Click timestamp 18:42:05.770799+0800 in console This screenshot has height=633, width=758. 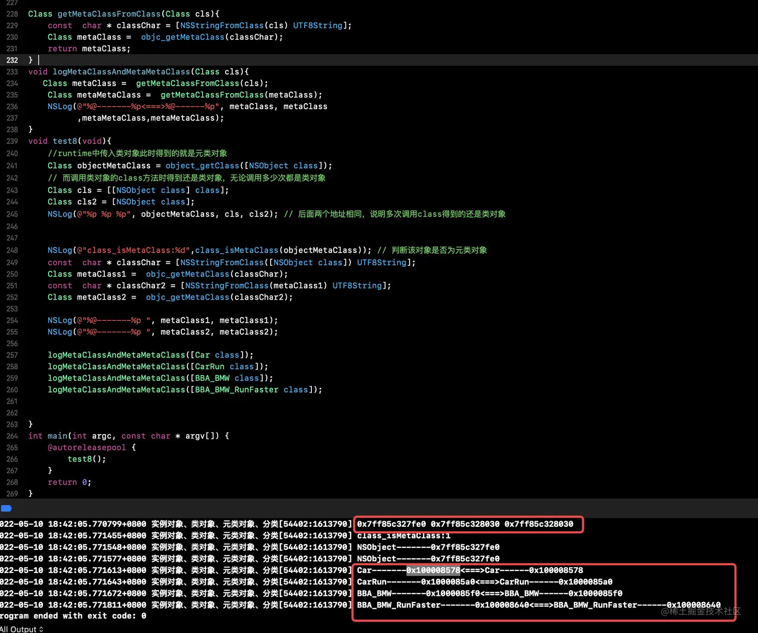[x=97, y=524]
